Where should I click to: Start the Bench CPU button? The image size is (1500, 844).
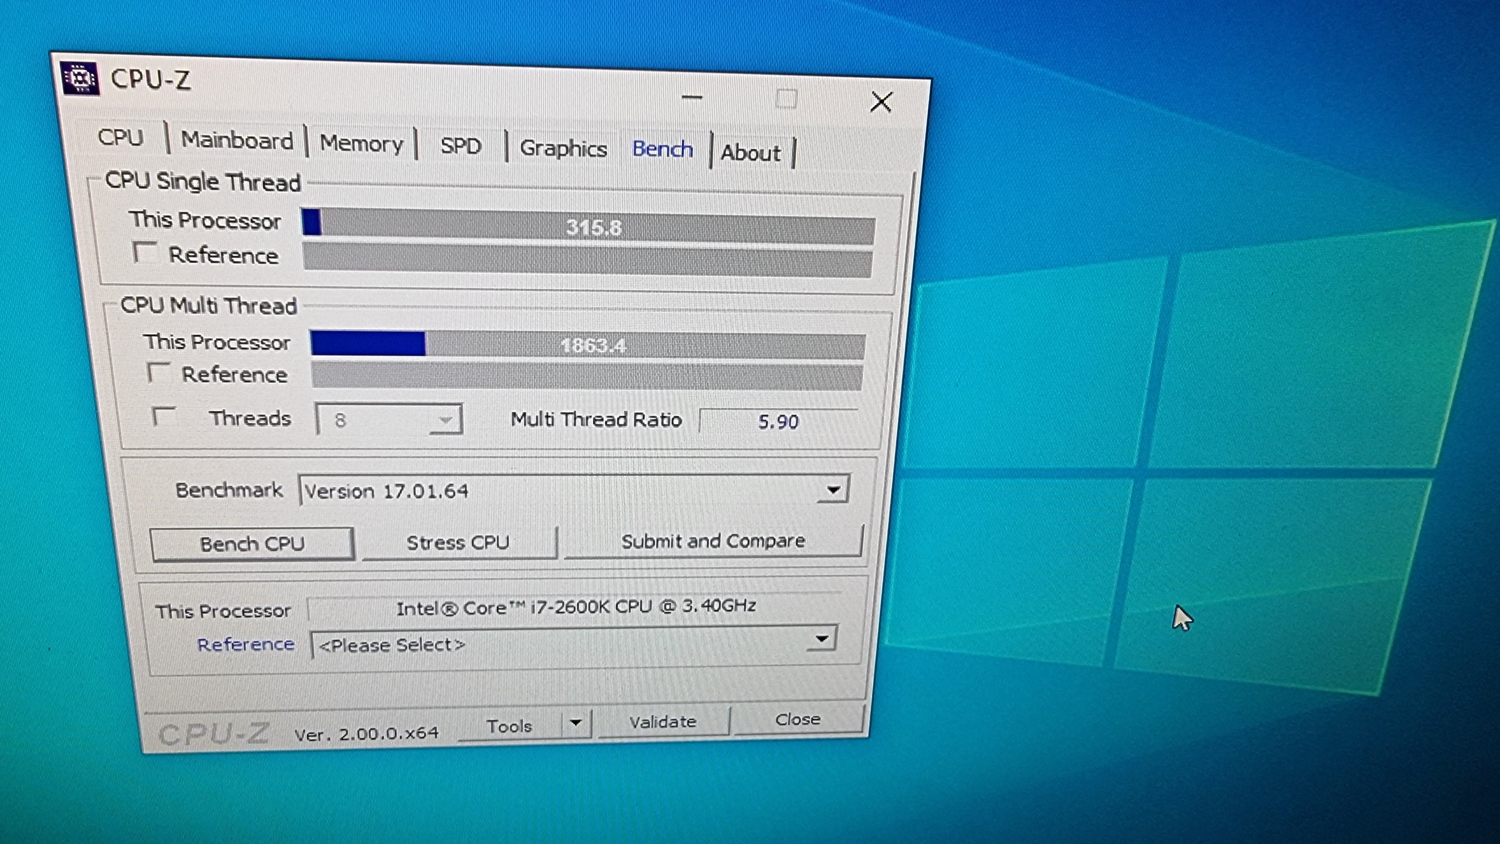point(252,544)
